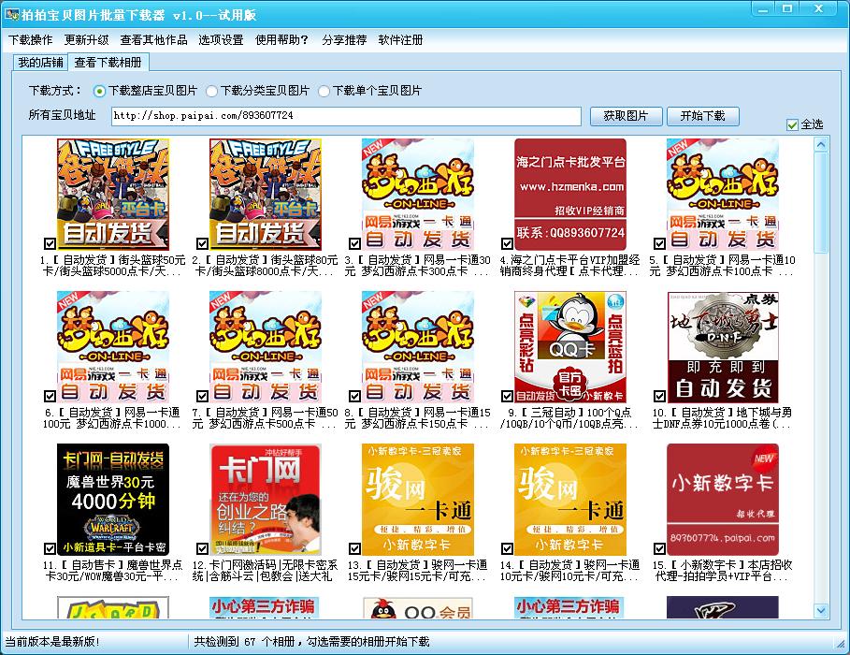Click caption of item 15 本店招收代理
The image size is (850, 655).
tap(722, 571)
